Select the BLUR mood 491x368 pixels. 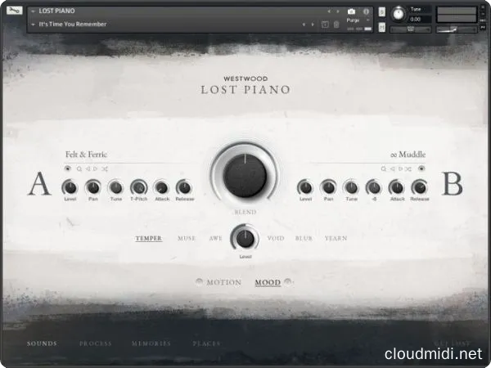[x=304, y=238]
